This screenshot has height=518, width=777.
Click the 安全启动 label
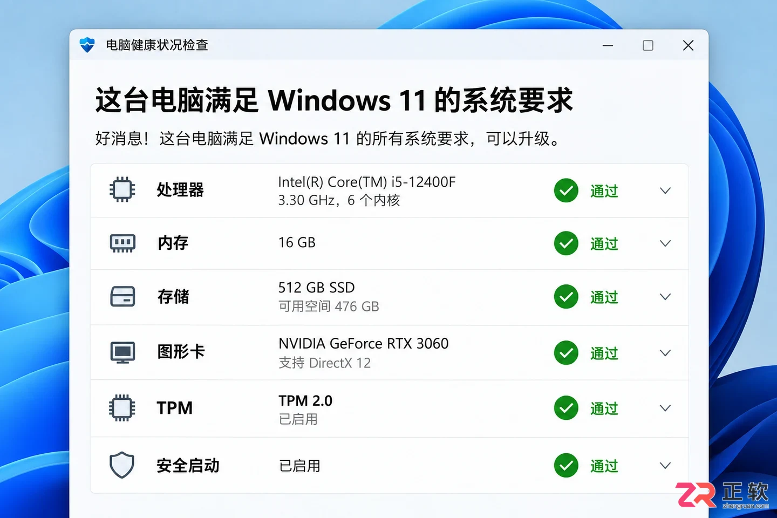tap(188, 466)
